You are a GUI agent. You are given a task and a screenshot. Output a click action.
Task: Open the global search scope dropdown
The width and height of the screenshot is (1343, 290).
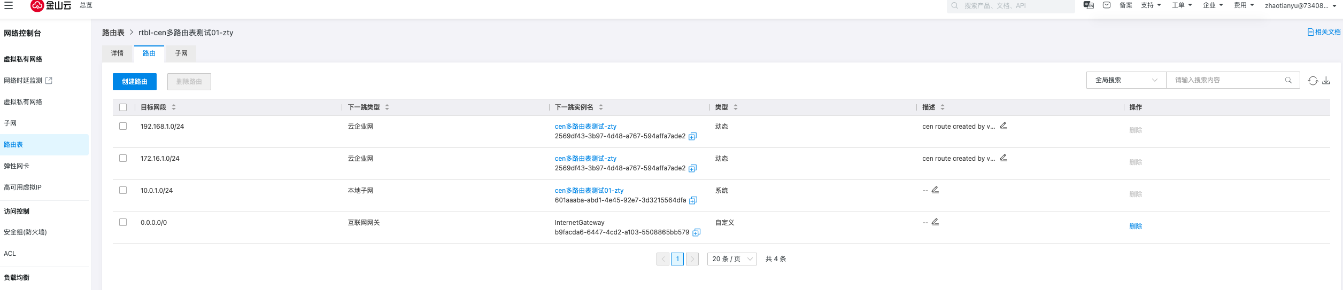coord(1126,80)
